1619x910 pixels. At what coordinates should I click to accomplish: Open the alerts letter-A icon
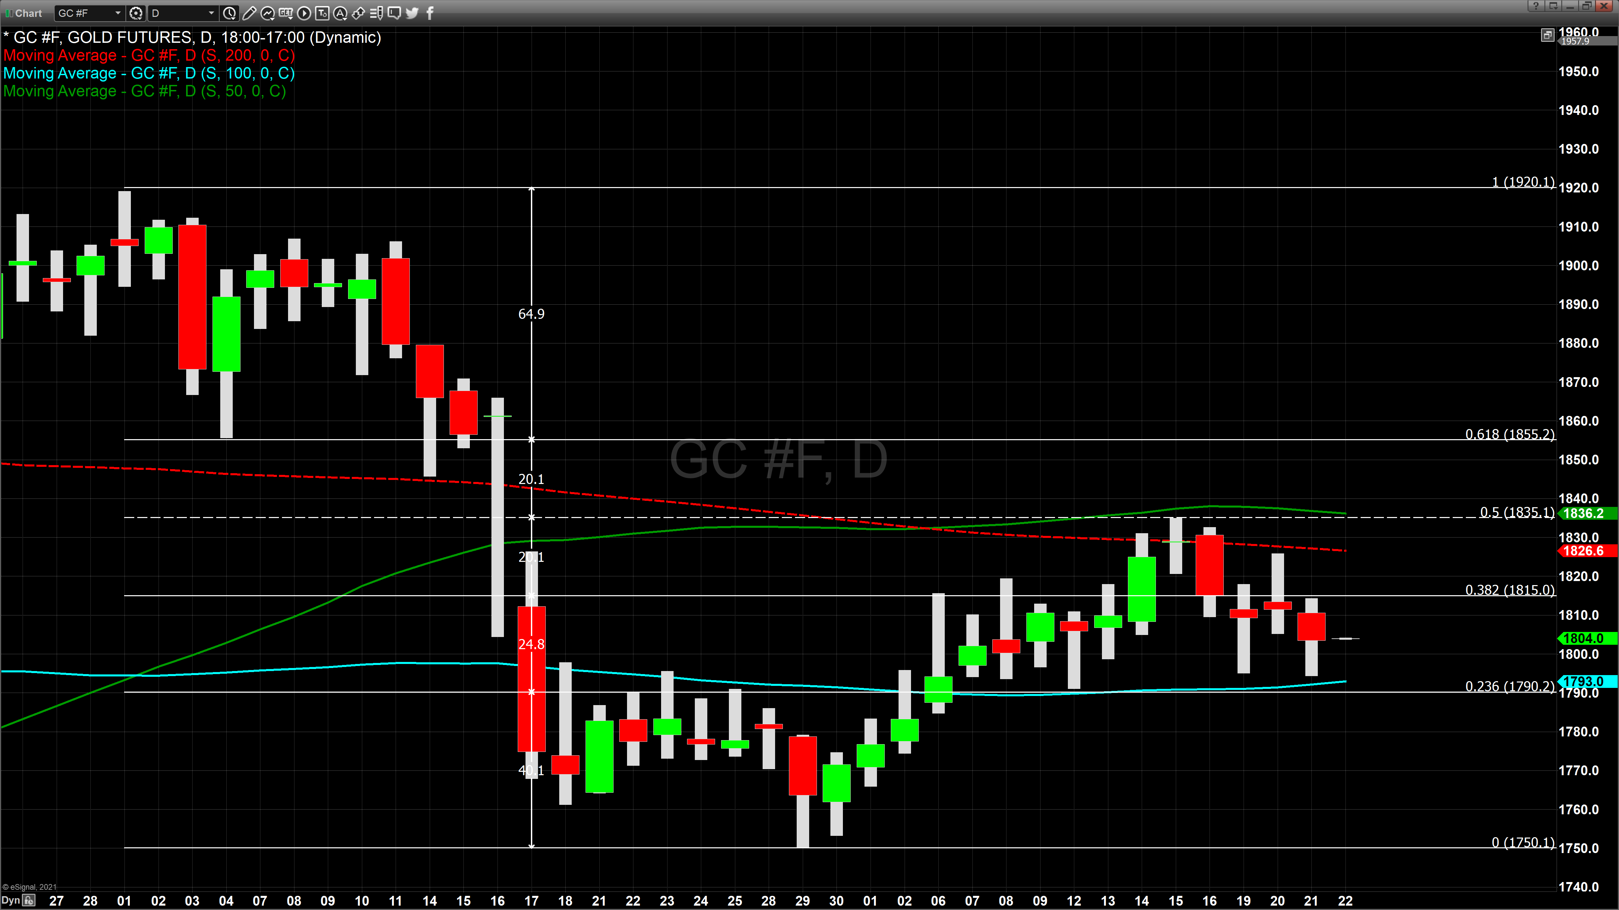click(340, 12)
